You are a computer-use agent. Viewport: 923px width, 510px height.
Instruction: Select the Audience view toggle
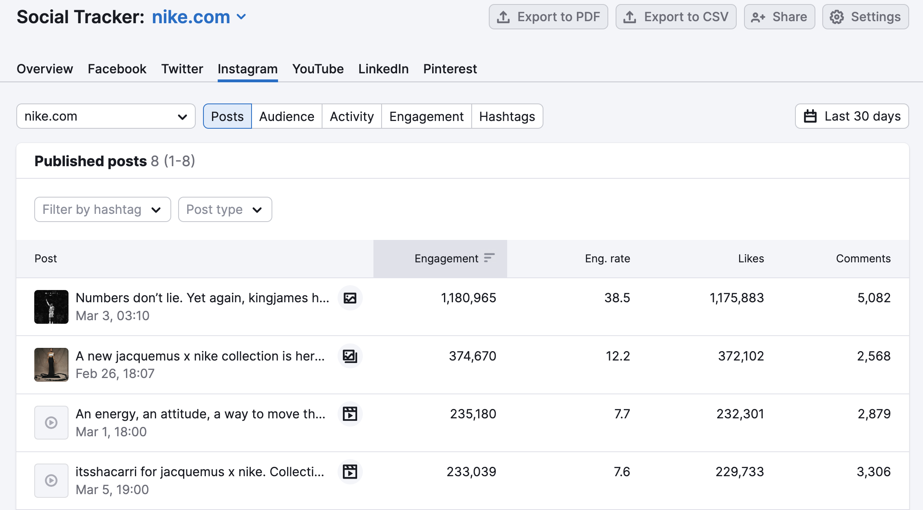[287, 117]
